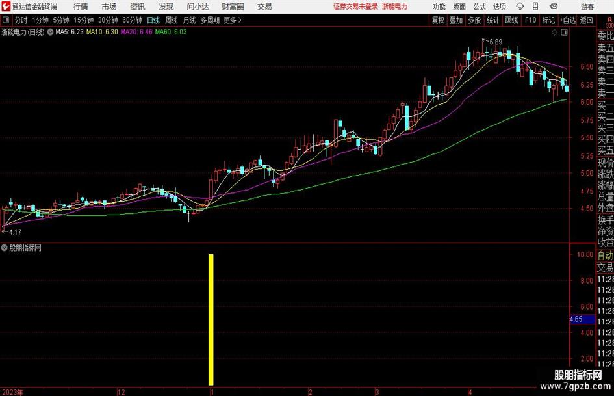Click the 6.50 price axis label
614x396 pixels.
587,67
